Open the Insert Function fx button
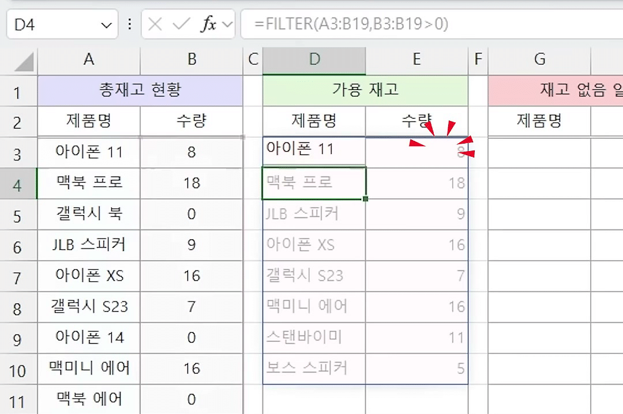 (209, 25)
